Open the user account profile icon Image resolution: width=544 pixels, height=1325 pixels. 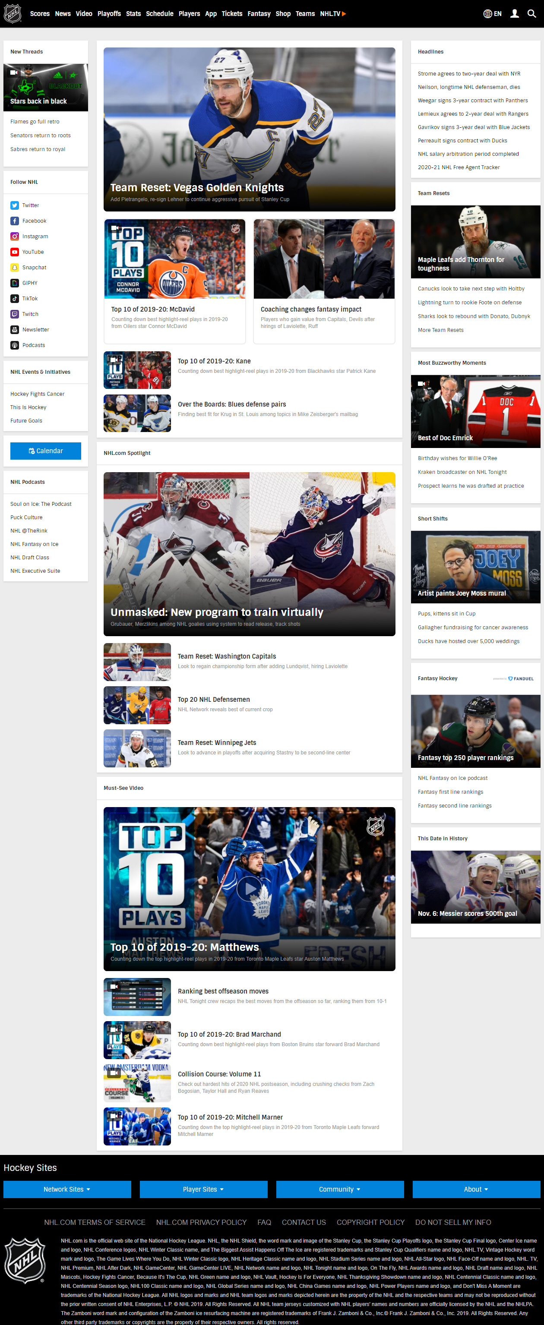(x=514, y=14)
